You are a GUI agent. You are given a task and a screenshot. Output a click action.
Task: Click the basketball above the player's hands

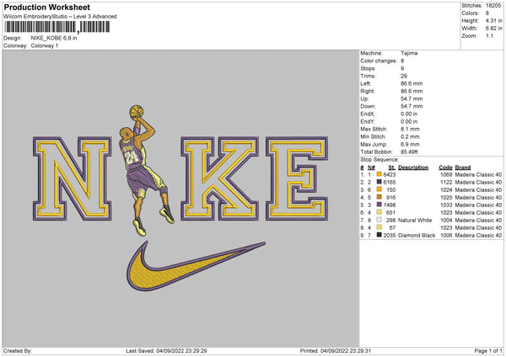(137, 111)
